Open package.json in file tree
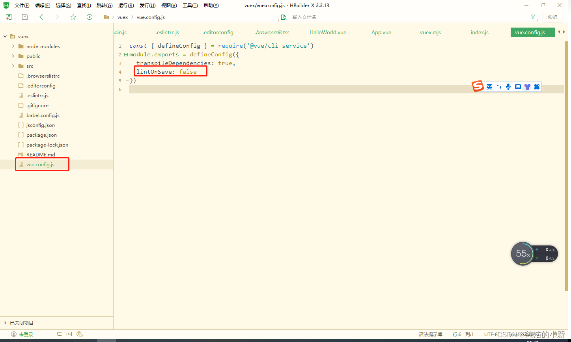Image resolution: width=571 pixels, height=342 pixels. [x=41, y=135]
